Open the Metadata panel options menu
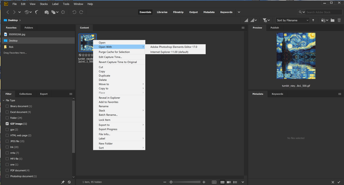This screenshot has width=344, height=185. tap(340, 94)
